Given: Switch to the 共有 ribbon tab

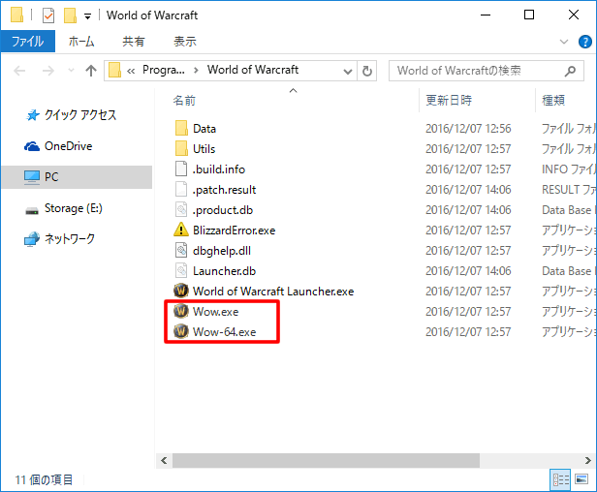Looking at the screenshot, I should 134,41.
